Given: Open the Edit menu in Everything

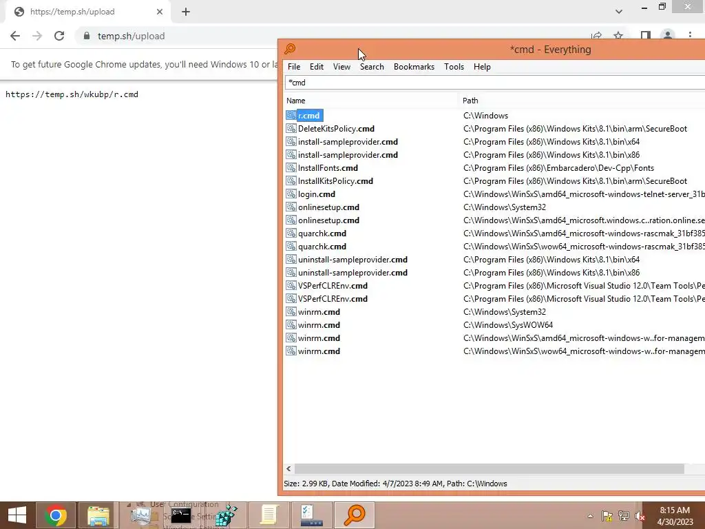Looking at the screenshot, I should click(x=317, y=67).
